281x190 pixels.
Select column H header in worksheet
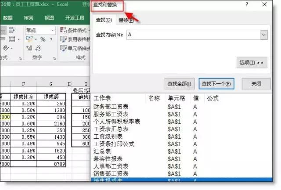[69, 84]
